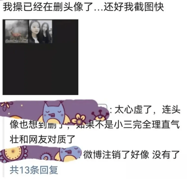Click the reply 微博注销了好像 没有了
191x183 pixels.
coord(131,155)
